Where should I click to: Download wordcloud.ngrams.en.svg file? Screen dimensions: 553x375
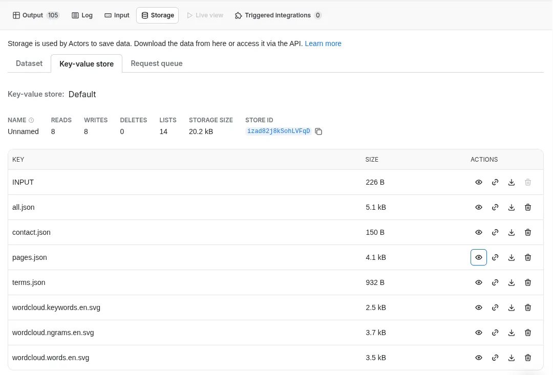[x=512, y=333]
